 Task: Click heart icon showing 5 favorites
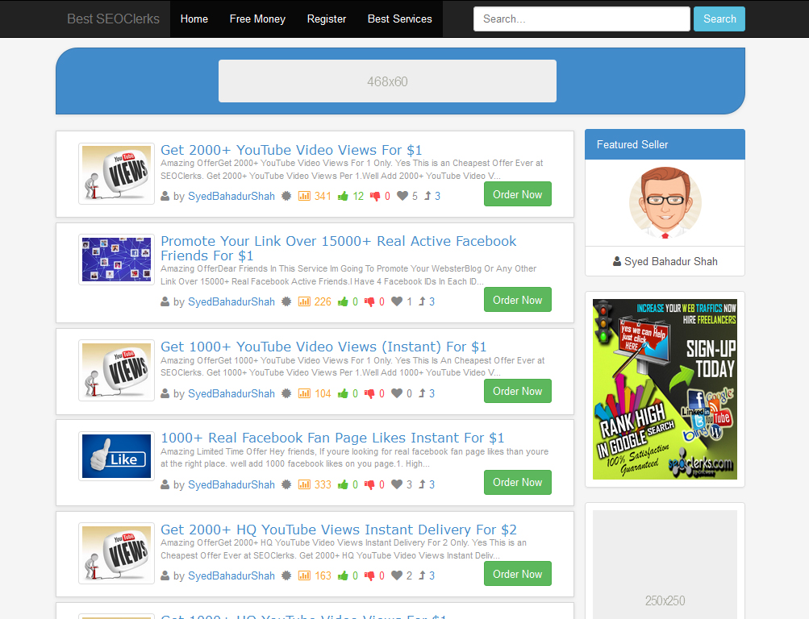(x=402, y=196)
